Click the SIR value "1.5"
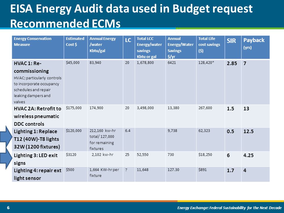 click(230, 109)
